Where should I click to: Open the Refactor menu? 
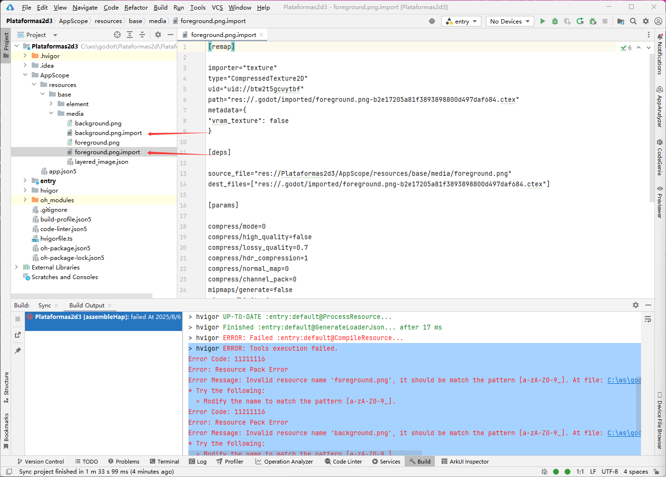pos(136,7)
